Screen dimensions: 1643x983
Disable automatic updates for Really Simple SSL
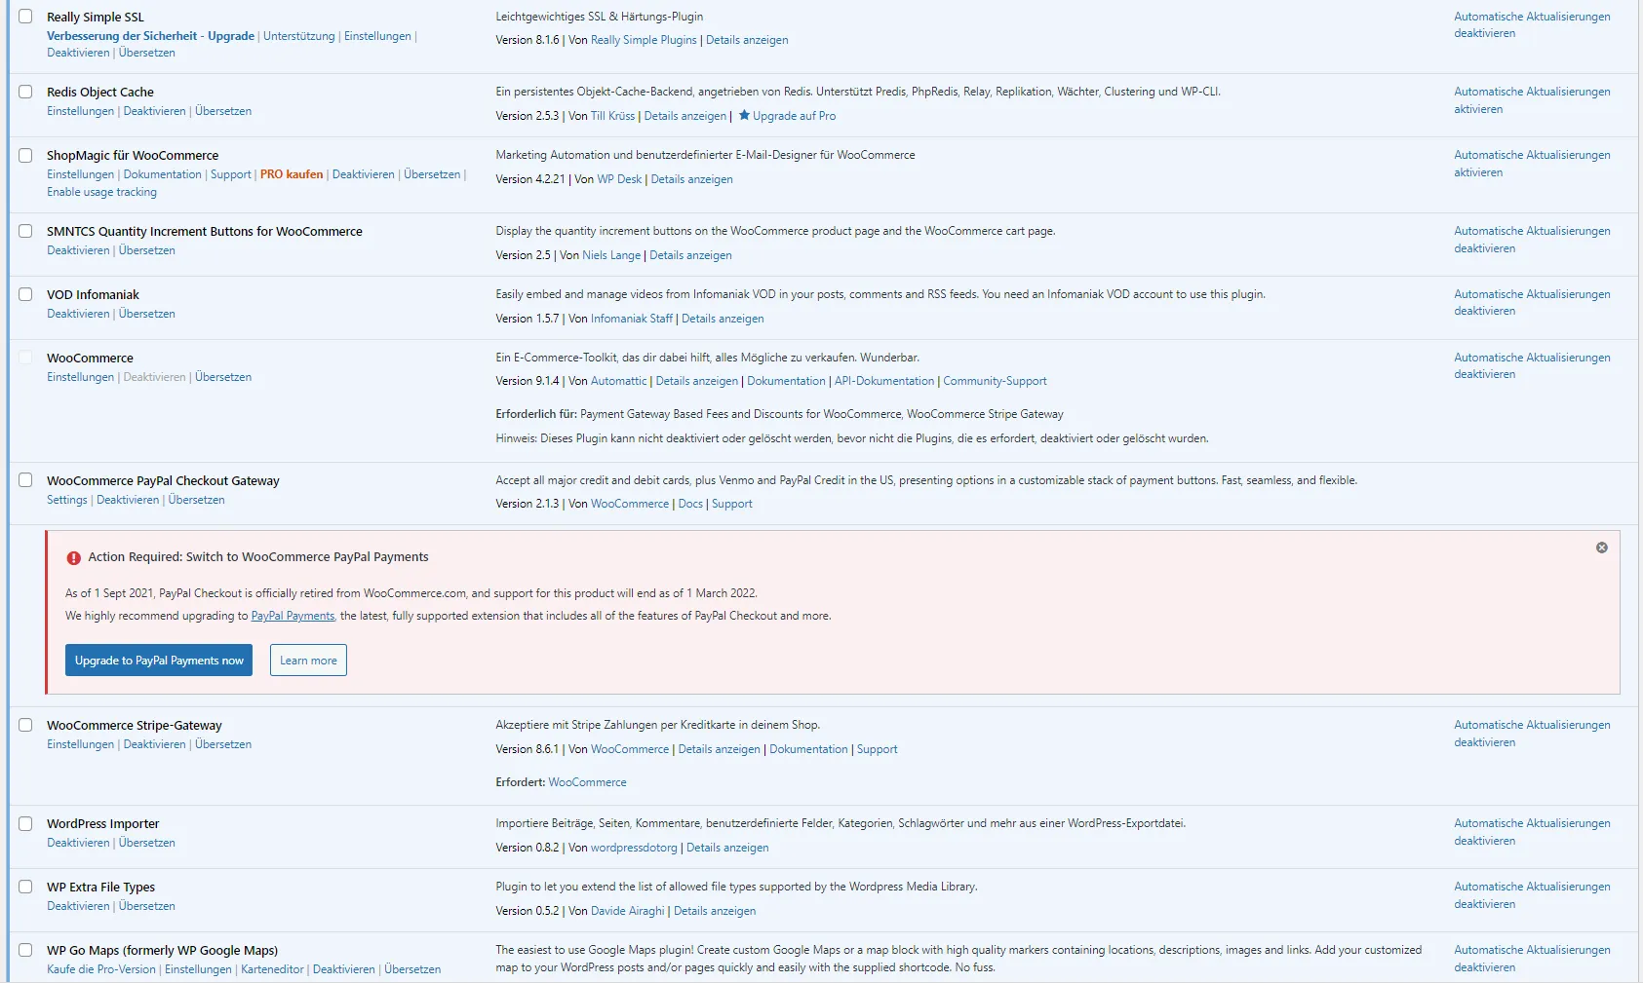point(1532,24)
